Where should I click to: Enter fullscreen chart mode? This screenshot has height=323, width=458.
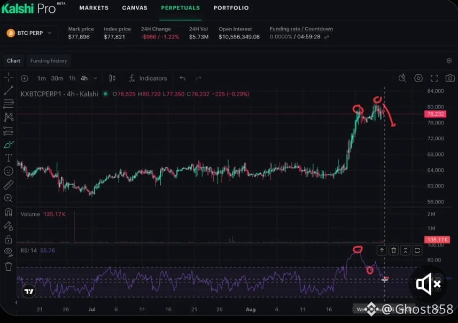pos(434,78)
